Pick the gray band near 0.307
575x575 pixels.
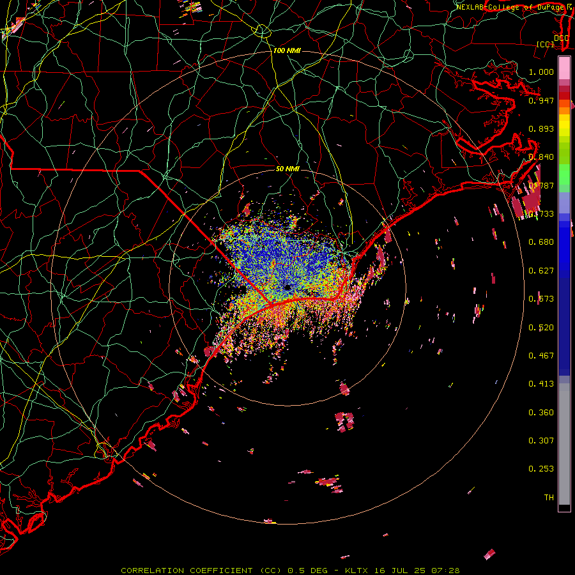[x=564, y=444]
